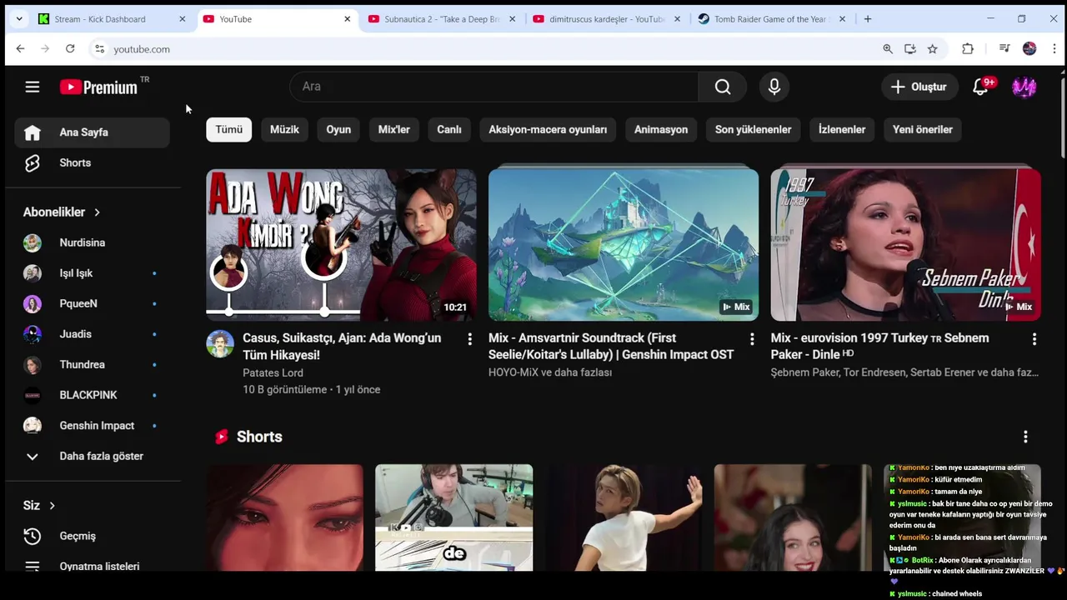Open Geçmiş history in sidebar
This screenshot has height=600, width=1067.
pos(92,536)
